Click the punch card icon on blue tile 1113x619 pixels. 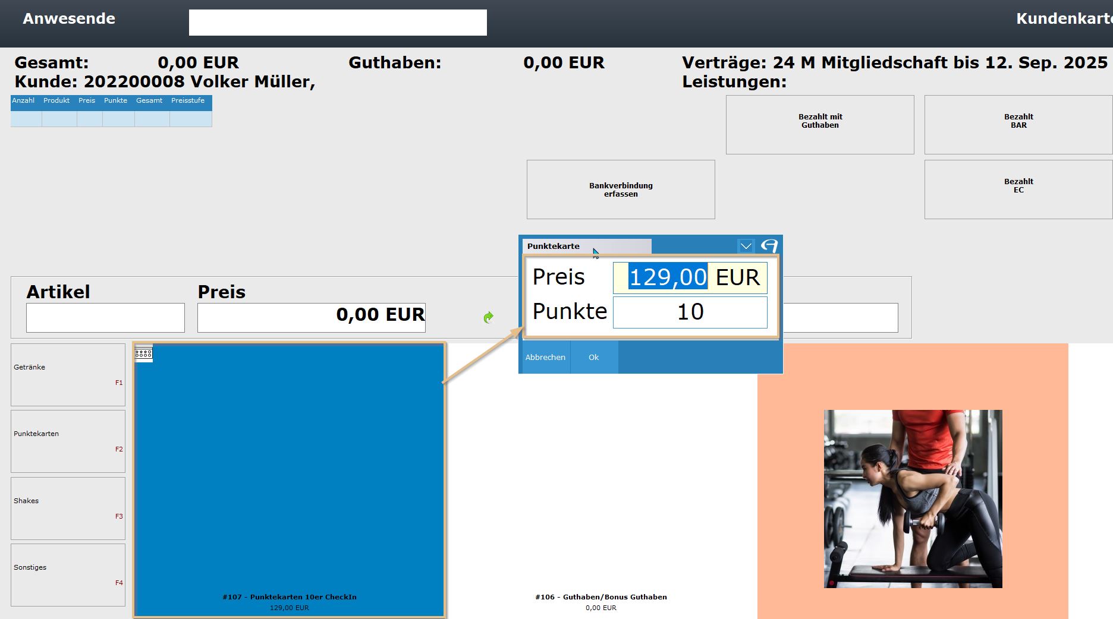(x=144, y=353)
